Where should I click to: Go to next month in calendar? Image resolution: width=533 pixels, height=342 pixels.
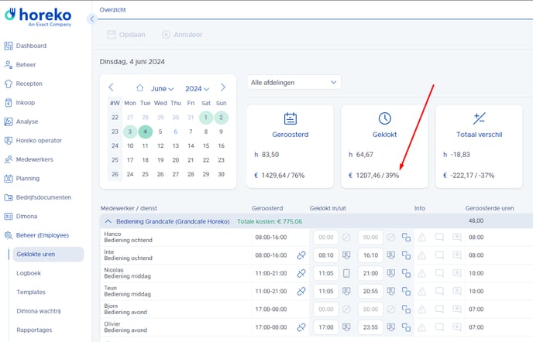pos(223,87)
